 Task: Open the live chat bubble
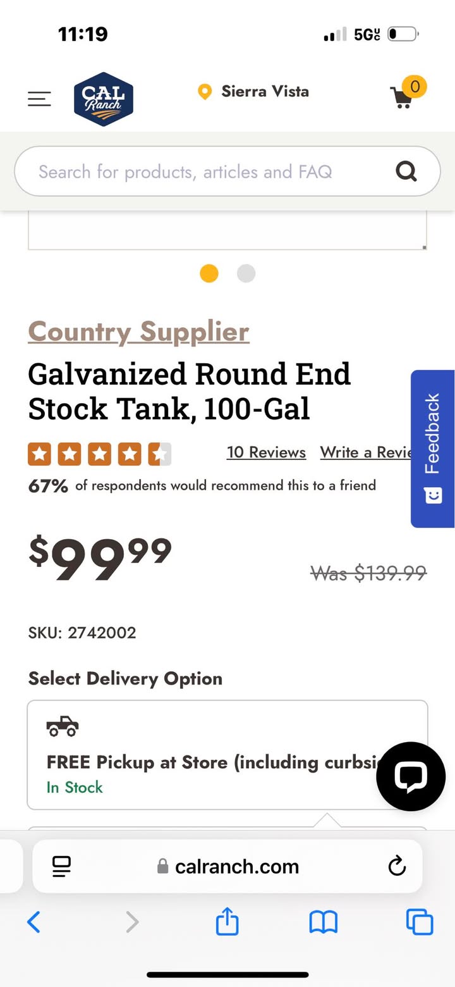pyautogui.click(x=411, y=777)
